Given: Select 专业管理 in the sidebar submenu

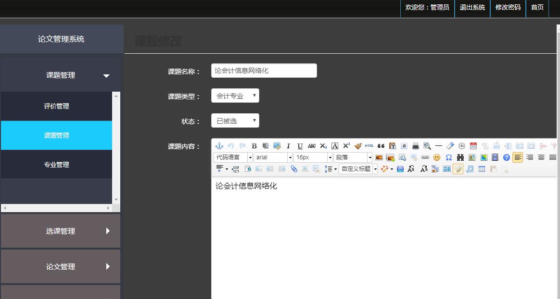Looking at the screenshot, I should coord(56,165).
